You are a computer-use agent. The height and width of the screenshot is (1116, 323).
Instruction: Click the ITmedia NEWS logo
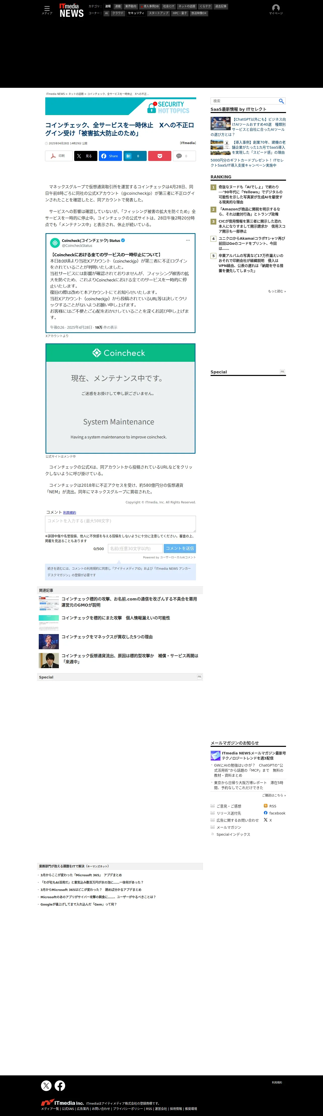pyautogui.click(x=71, y=10)
